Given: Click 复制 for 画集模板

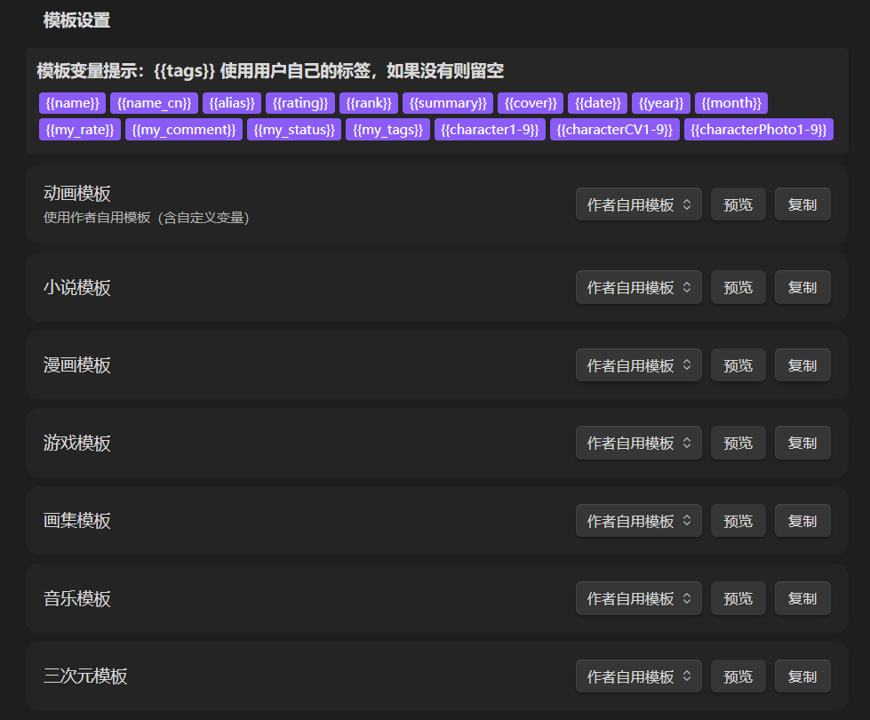Looking at the screenshot, I should [x=802, y=521].
